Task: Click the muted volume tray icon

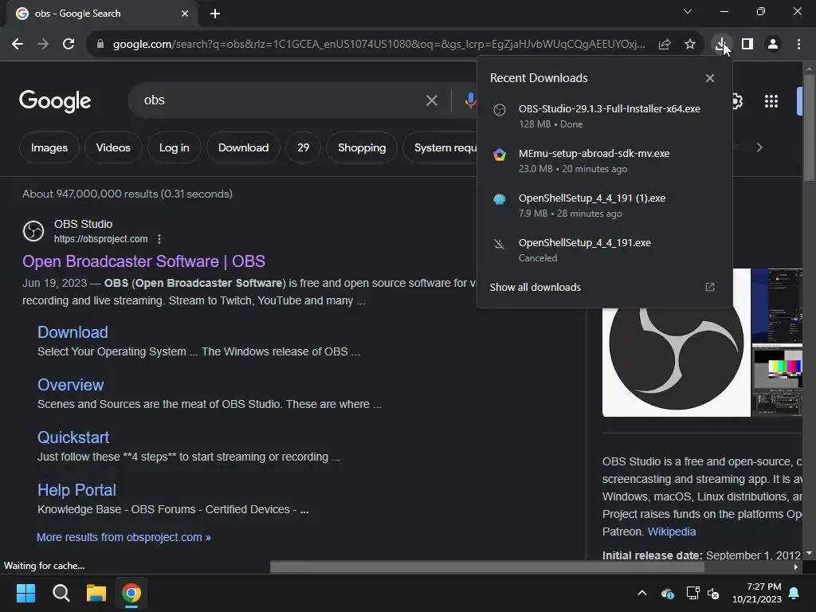Action: point(713,593)
